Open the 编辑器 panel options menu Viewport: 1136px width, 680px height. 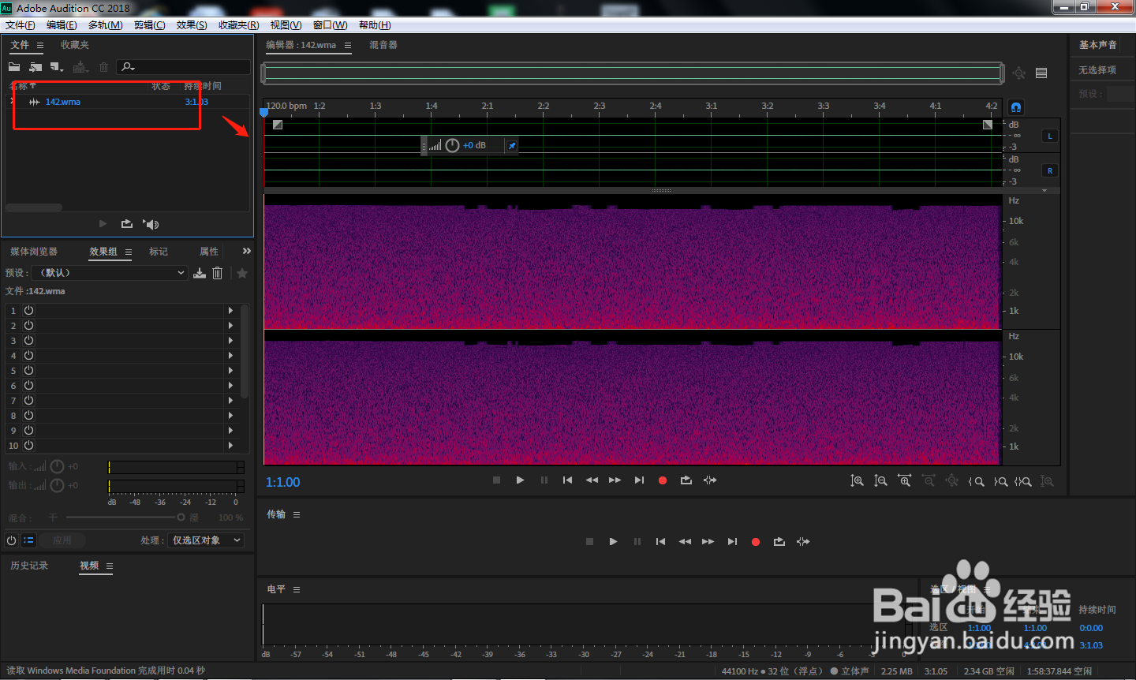coord(348,45)
